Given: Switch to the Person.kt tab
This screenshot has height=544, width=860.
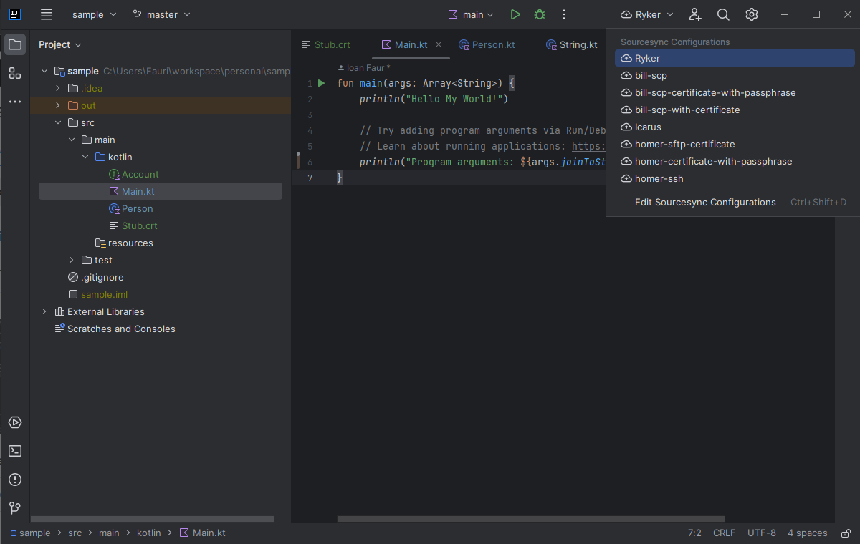Looking at the screenshot, I should [x=493, y=44].
